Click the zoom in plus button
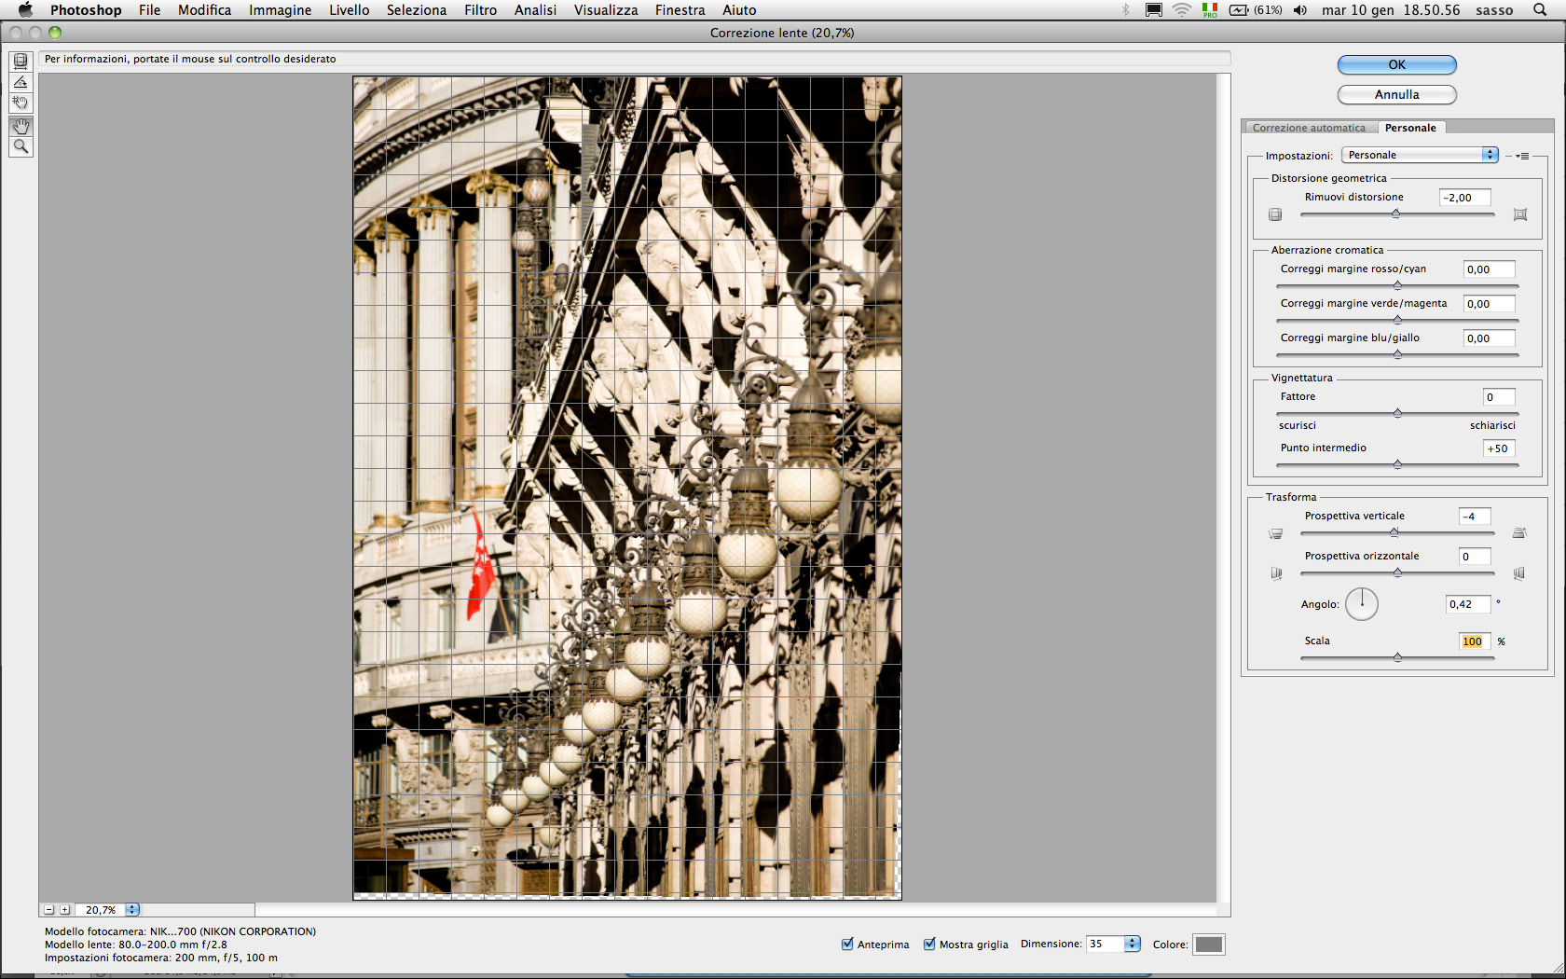The height and width of the screenshot is (979, 1566). pyautogui.click(x=64, y=910)
